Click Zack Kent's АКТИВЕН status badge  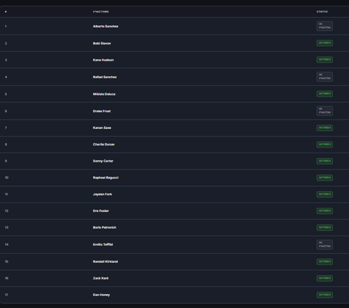coord(325,278)
